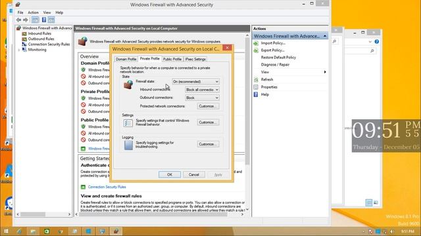Collapse the Windows Firewall with Advance... actions header

[325, 36]
